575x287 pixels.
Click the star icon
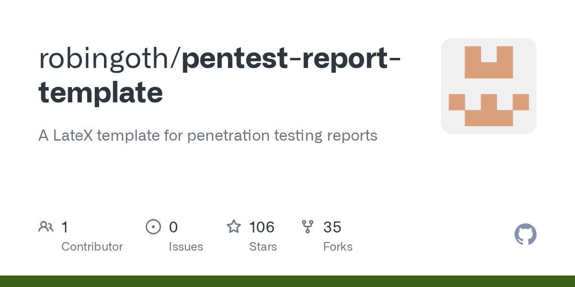tap(234, 227)
